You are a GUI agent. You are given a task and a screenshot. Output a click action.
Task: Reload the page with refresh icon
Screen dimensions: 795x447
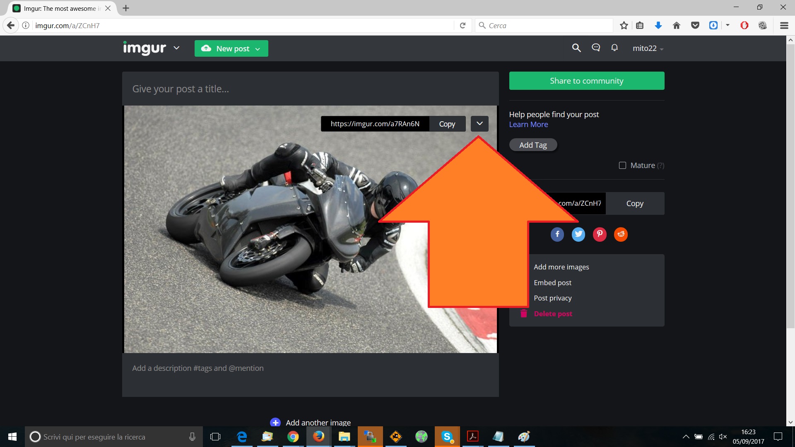point(463,25)
